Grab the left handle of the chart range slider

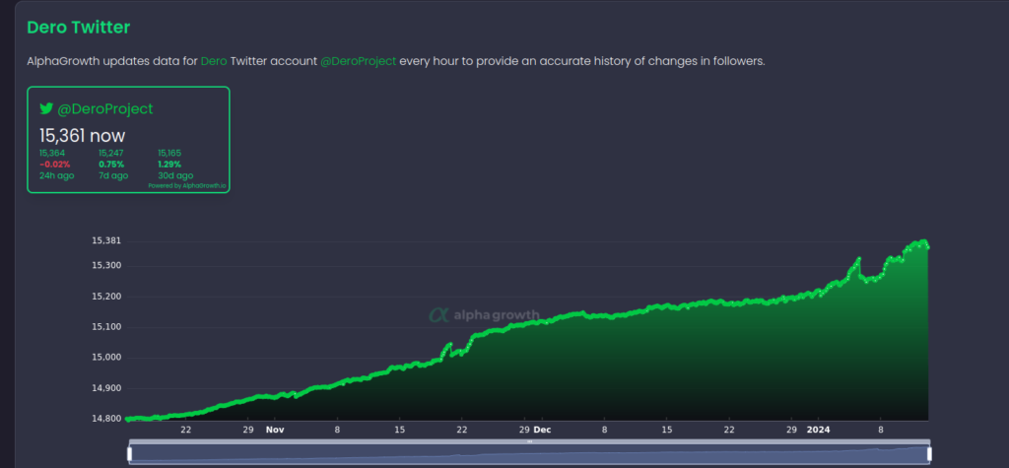click(x=129, y=454)
